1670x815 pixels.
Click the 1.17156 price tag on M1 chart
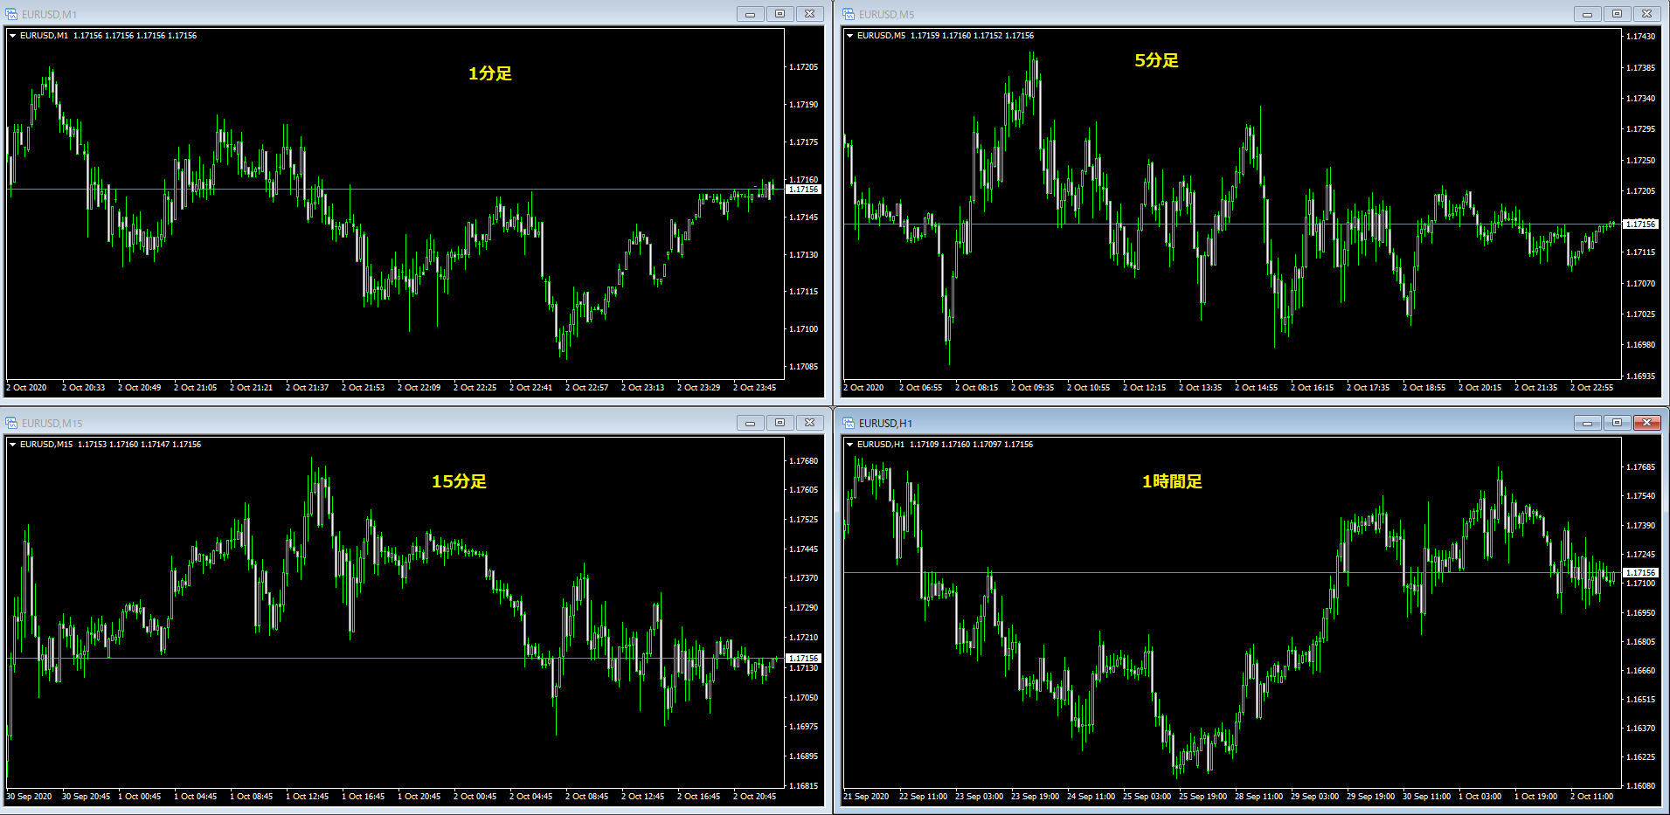point(803,190)
